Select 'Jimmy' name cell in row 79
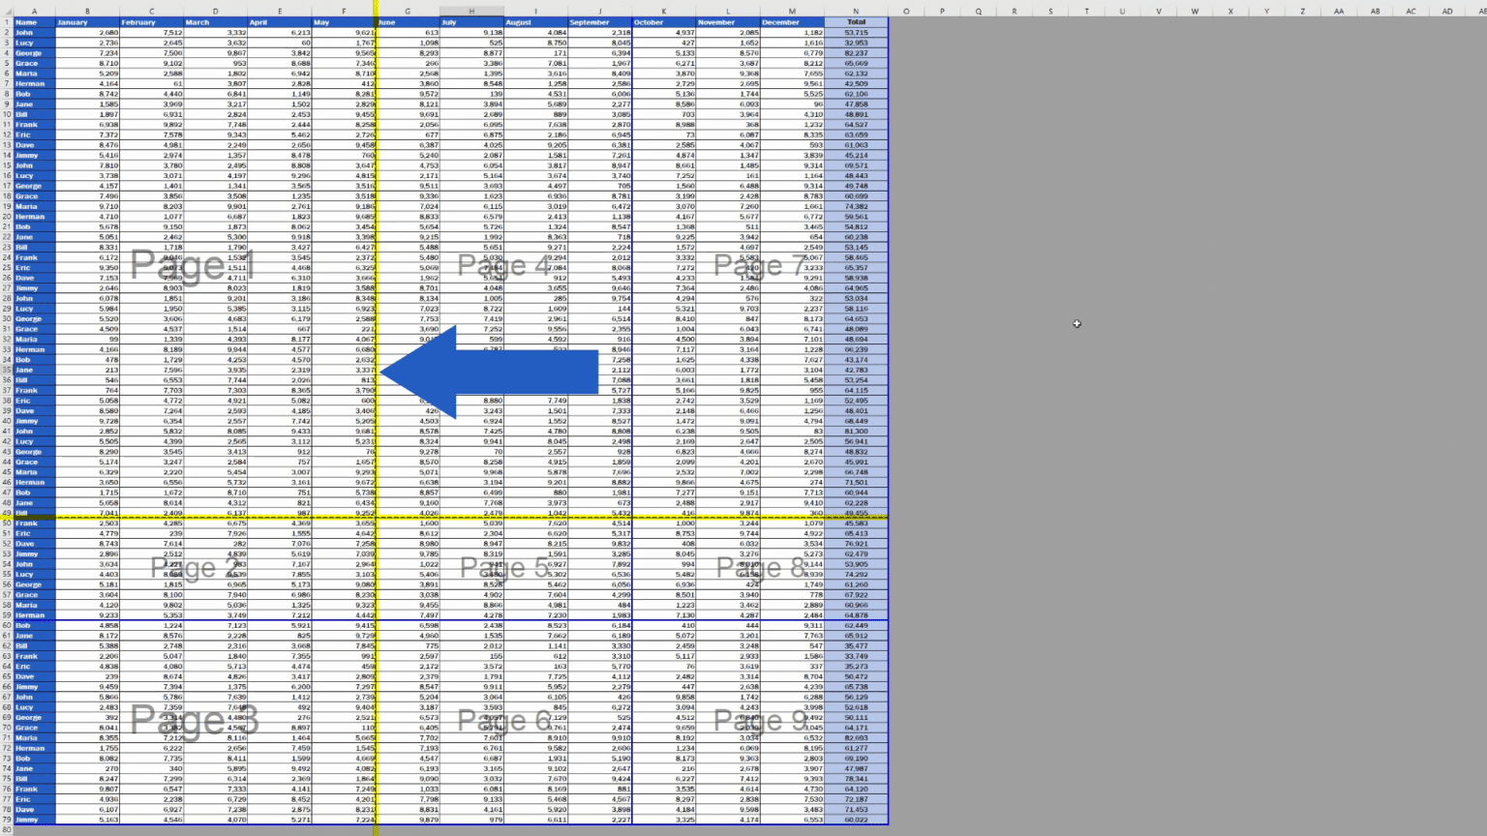 [x=34, y=820]
